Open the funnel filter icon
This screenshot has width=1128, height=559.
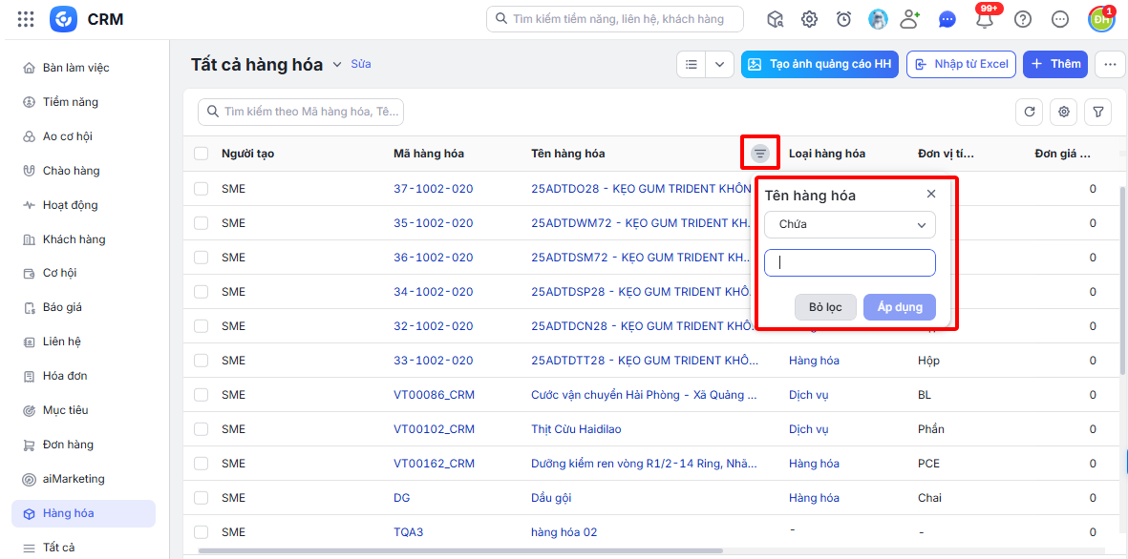1097,112
